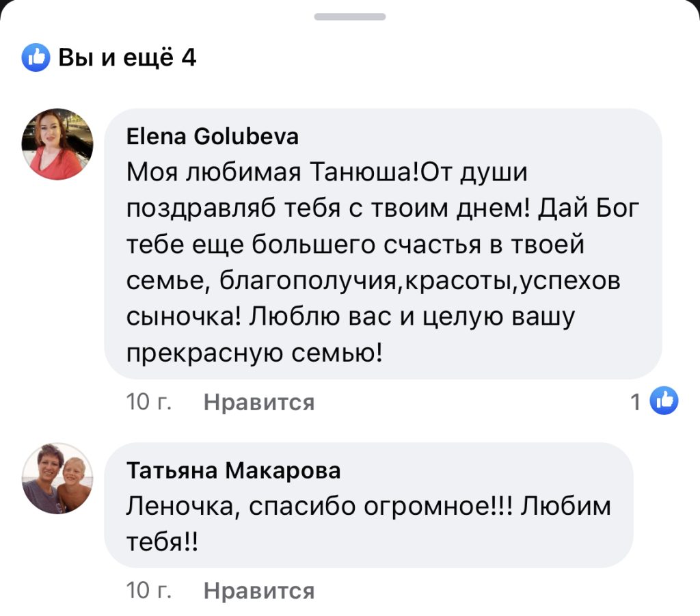700x616 pixels.
Task: Tap the 'тебе еще большего счастья' comment line
Action: (x=355, y=245)
